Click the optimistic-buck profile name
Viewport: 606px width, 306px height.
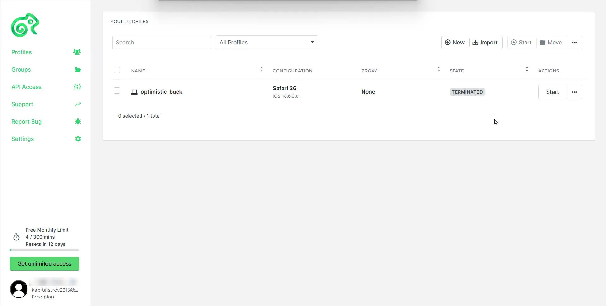(x=161, y=92)
